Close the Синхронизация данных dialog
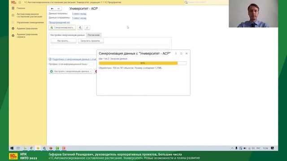 coord(187,54)
